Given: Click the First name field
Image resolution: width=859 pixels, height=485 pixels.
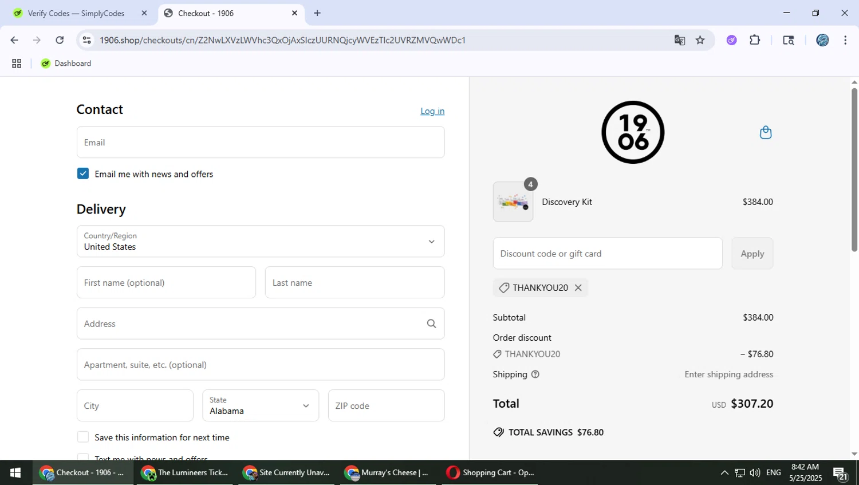Looking at the screenshot, I should click(x=166, y=282).
